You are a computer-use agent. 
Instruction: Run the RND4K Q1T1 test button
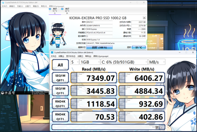click(60, 117)
